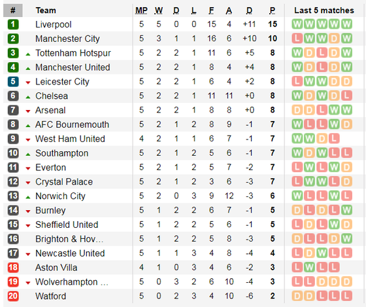Click the last green W badge in Burnley's row

tap(346, 210)
